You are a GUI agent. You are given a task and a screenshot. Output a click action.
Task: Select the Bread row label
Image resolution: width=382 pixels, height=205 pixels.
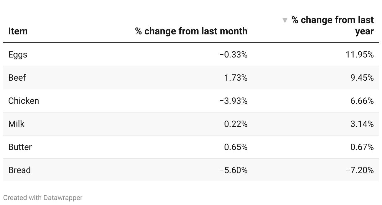point(19,170)
